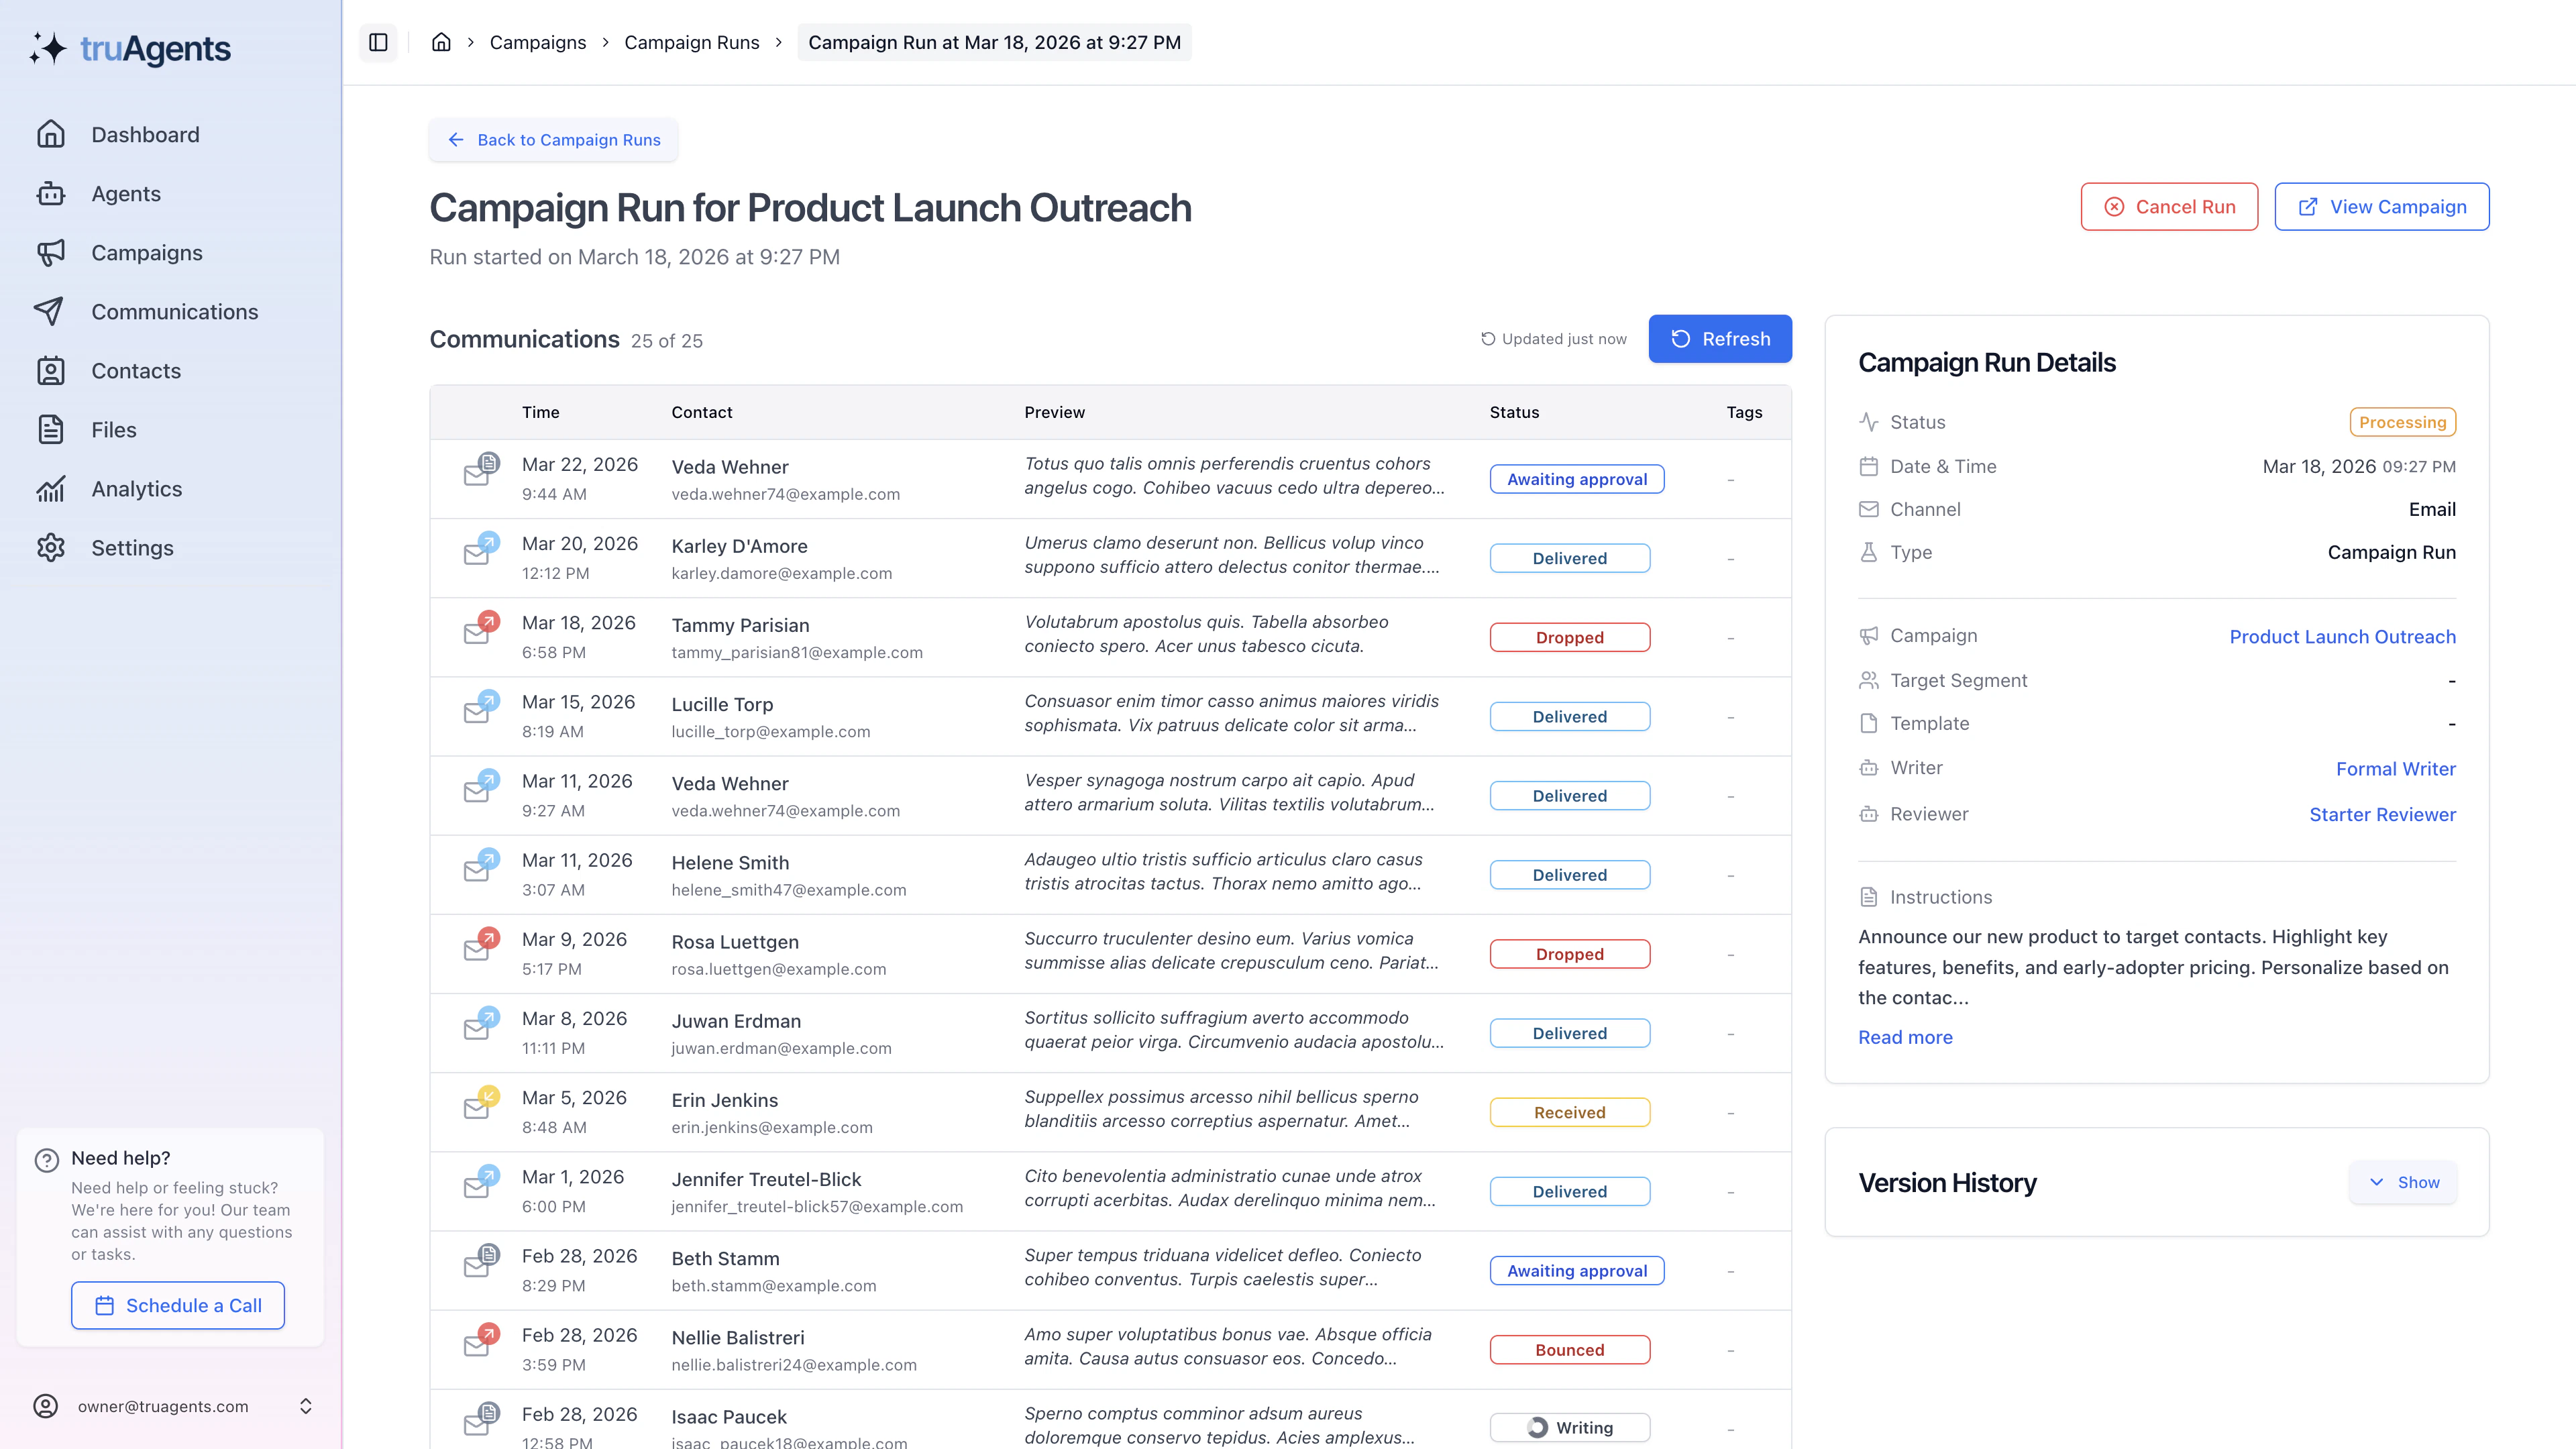Open the account switcher next to owner@truagents.com

306,1405
